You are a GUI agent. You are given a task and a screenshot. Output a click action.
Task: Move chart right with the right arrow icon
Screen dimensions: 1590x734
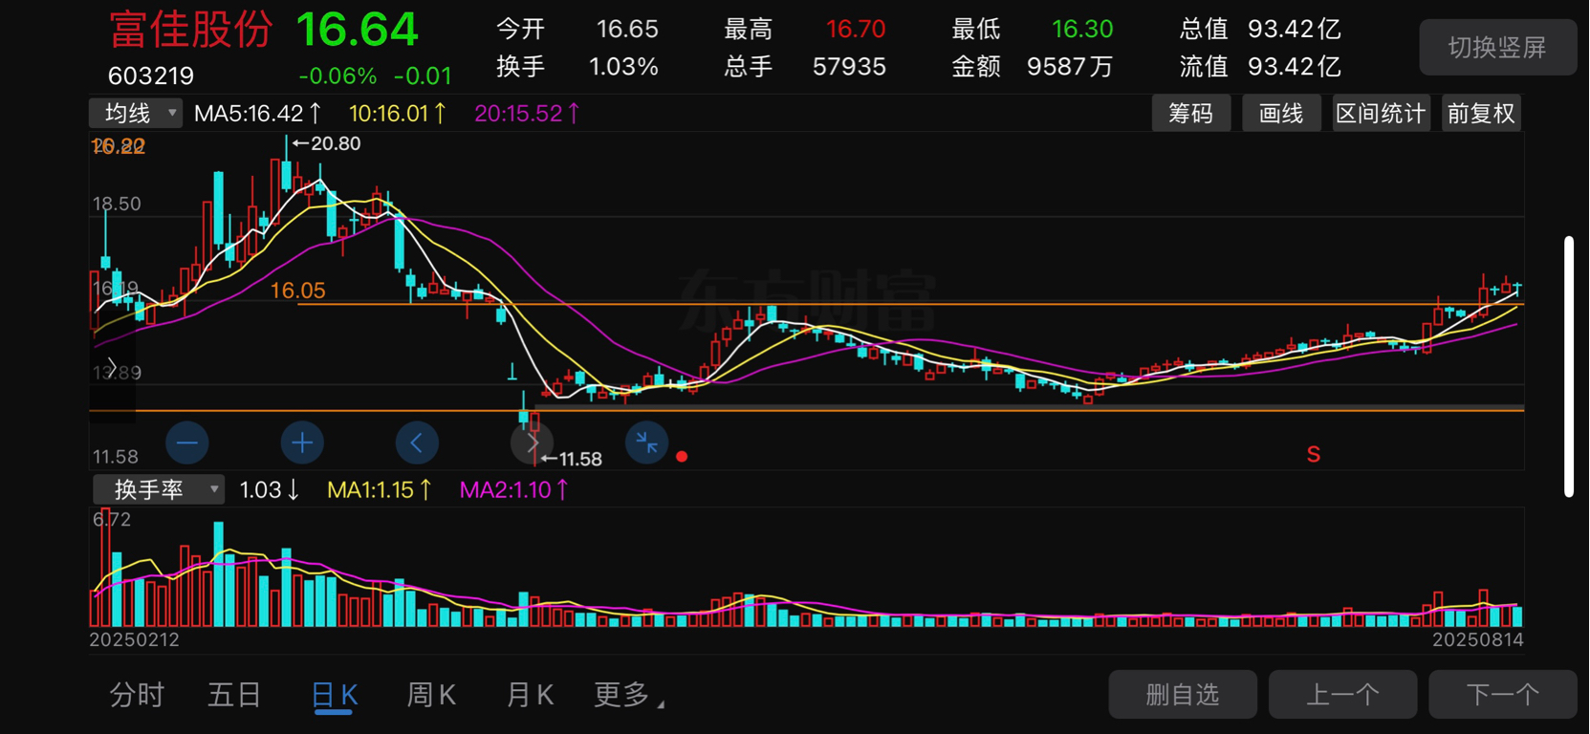(x=533, y=443)
